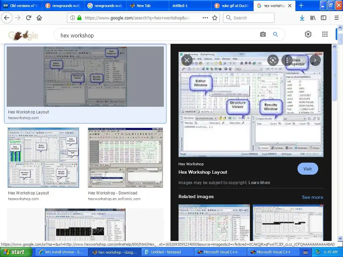Click the page scrollbar down arrow
Screen dimensions: 343x257
tap(340, 238)
